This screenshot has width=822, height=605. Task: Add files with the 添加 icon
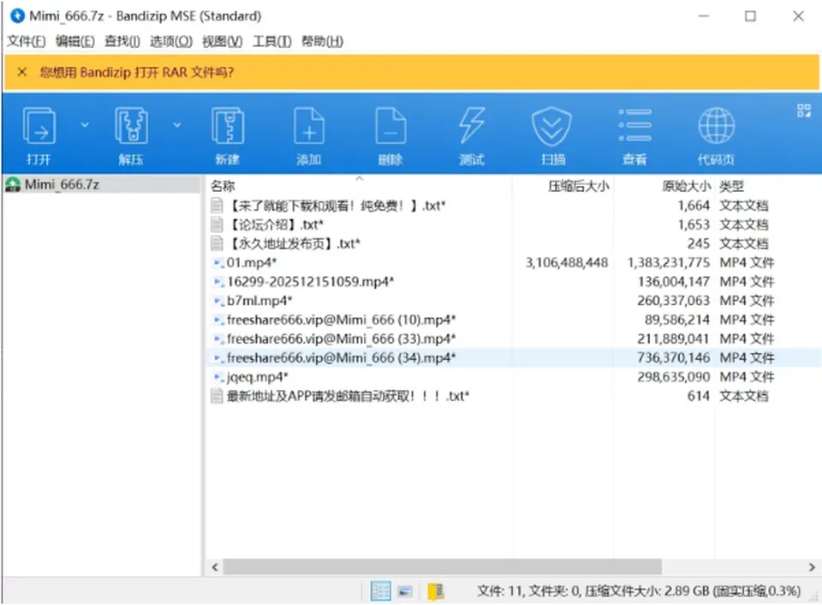coord(309,126)
